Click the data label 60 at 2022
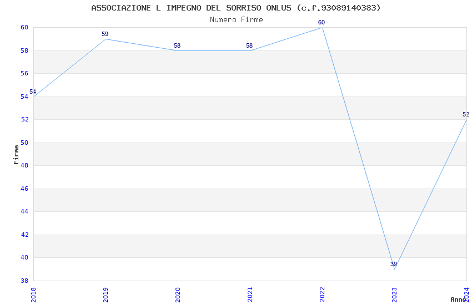 pos(322,23)
